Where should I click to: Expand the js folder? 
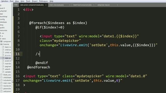(2, 36)
